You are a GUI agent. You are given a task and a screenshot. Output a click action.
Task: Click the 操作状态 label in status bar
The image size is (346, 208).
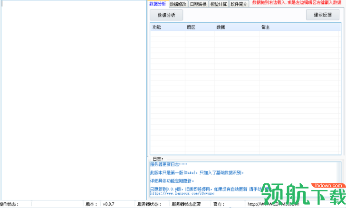[10, 204]
